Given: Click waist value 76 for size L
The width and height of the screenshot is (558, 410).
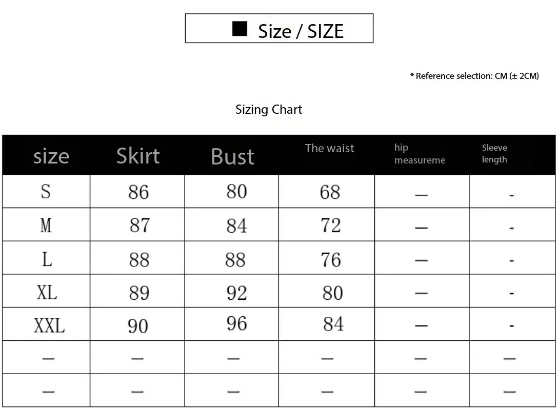Looking at the screenshot, I should (330, 259).
